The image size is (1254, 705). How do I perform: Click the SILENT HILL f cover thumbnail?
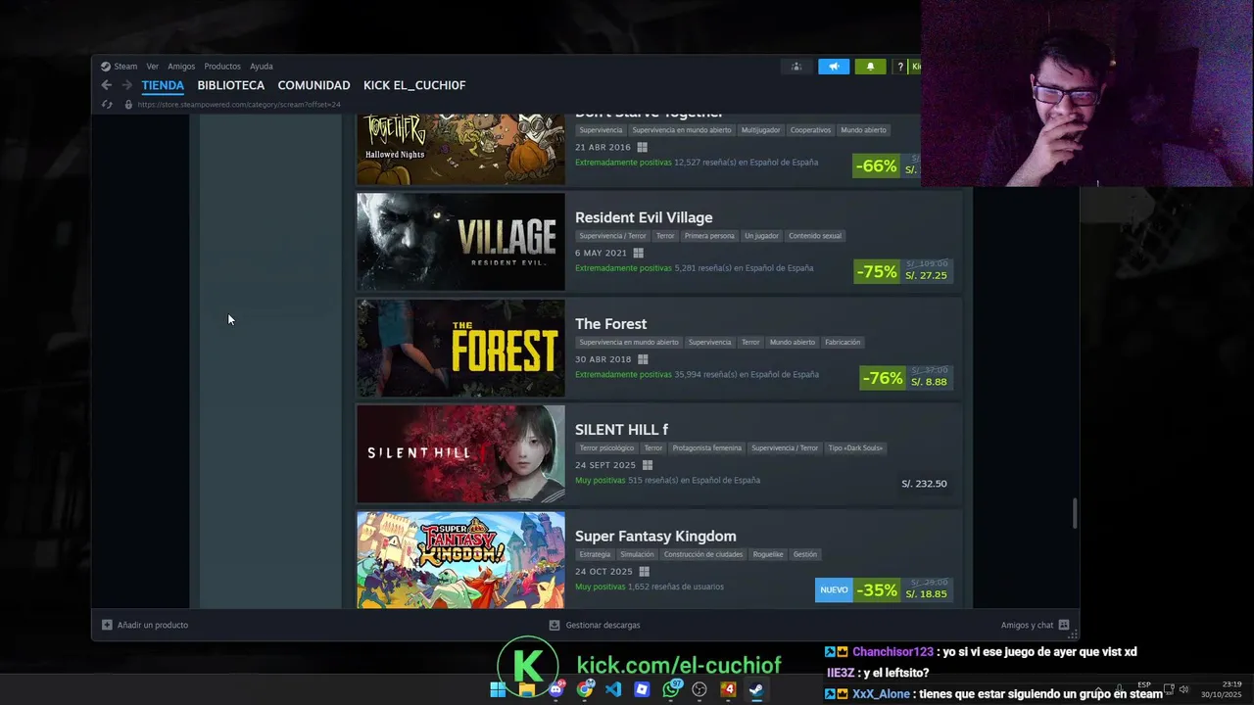460,453
